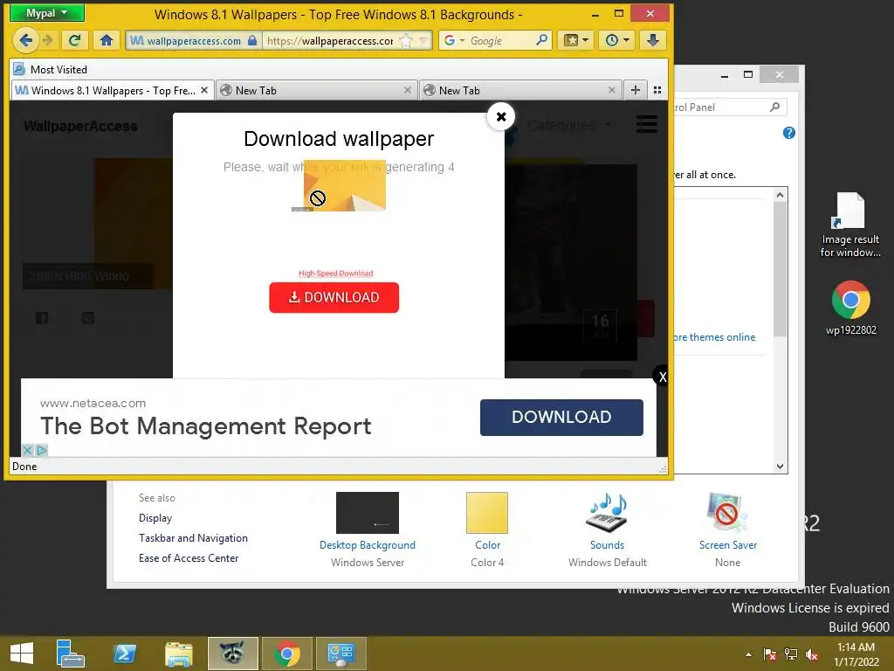The image size is (894, 671).
Task: Go to the home page icon
Action: tap(106, 40)
